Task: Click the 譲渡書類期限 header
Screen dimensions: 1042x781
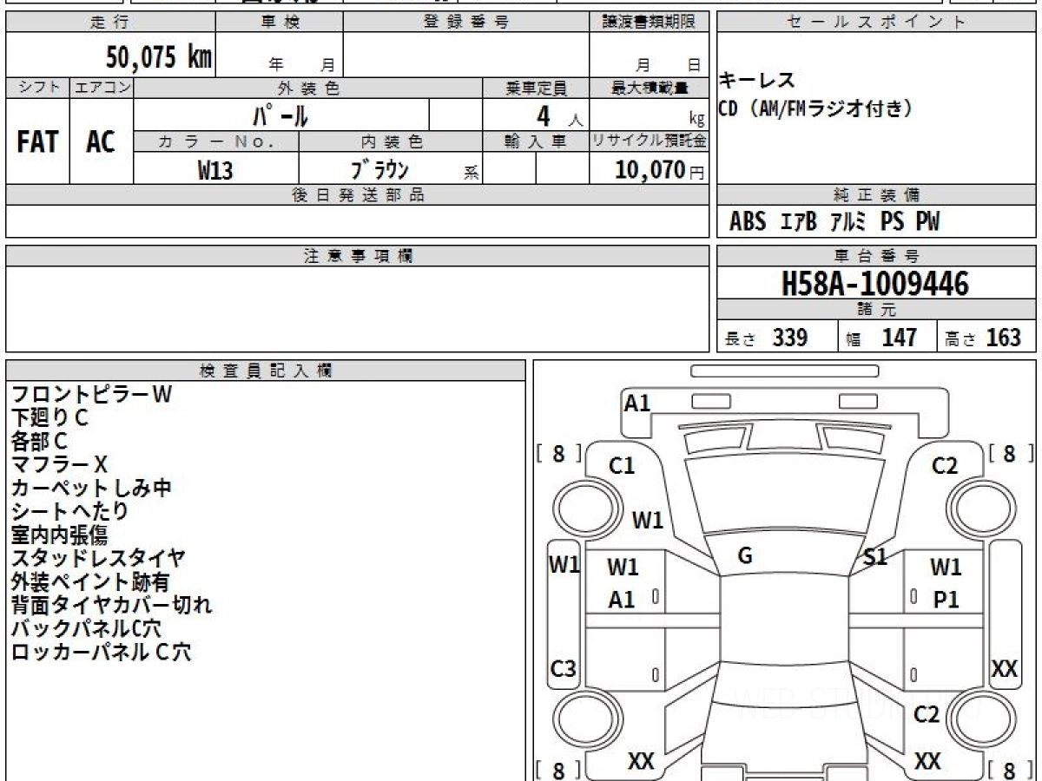Action: click(650, 23)
